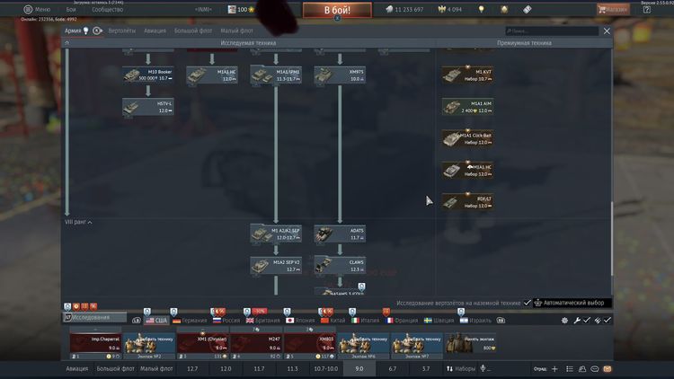Open the Наборы presets dropdown
Screen dimensions: 674x379
(x=464, y=368)
